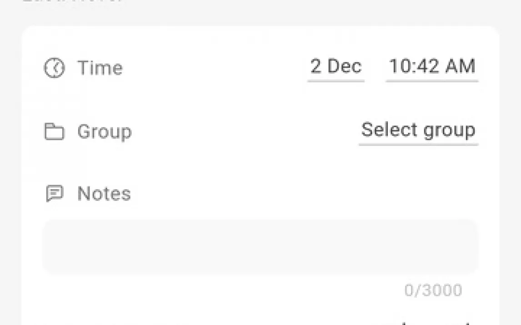Select the underlined 2 Dec field

pyautogui.click(x=336, y=67)
